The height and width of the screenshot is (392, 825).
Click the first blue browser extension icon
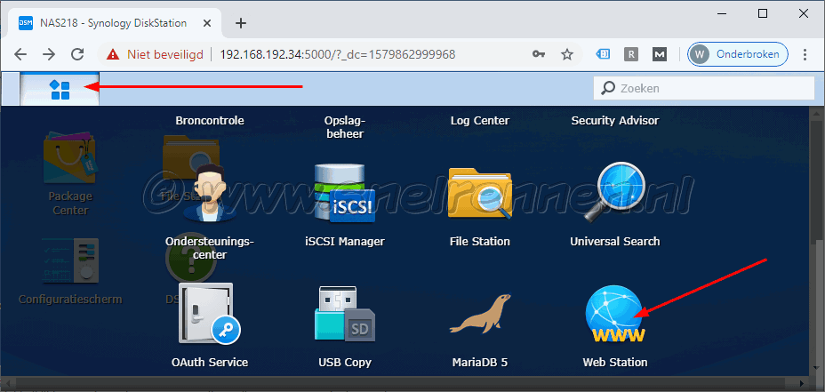coord(603,53)
